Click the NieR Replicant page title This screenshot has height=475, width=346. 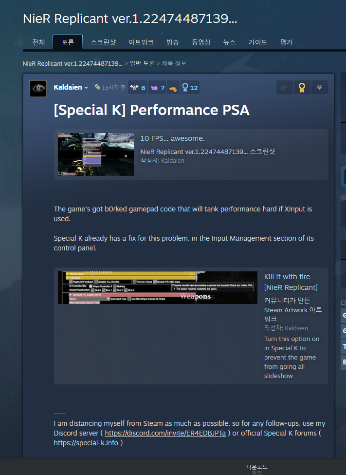[x=130, y=19]
